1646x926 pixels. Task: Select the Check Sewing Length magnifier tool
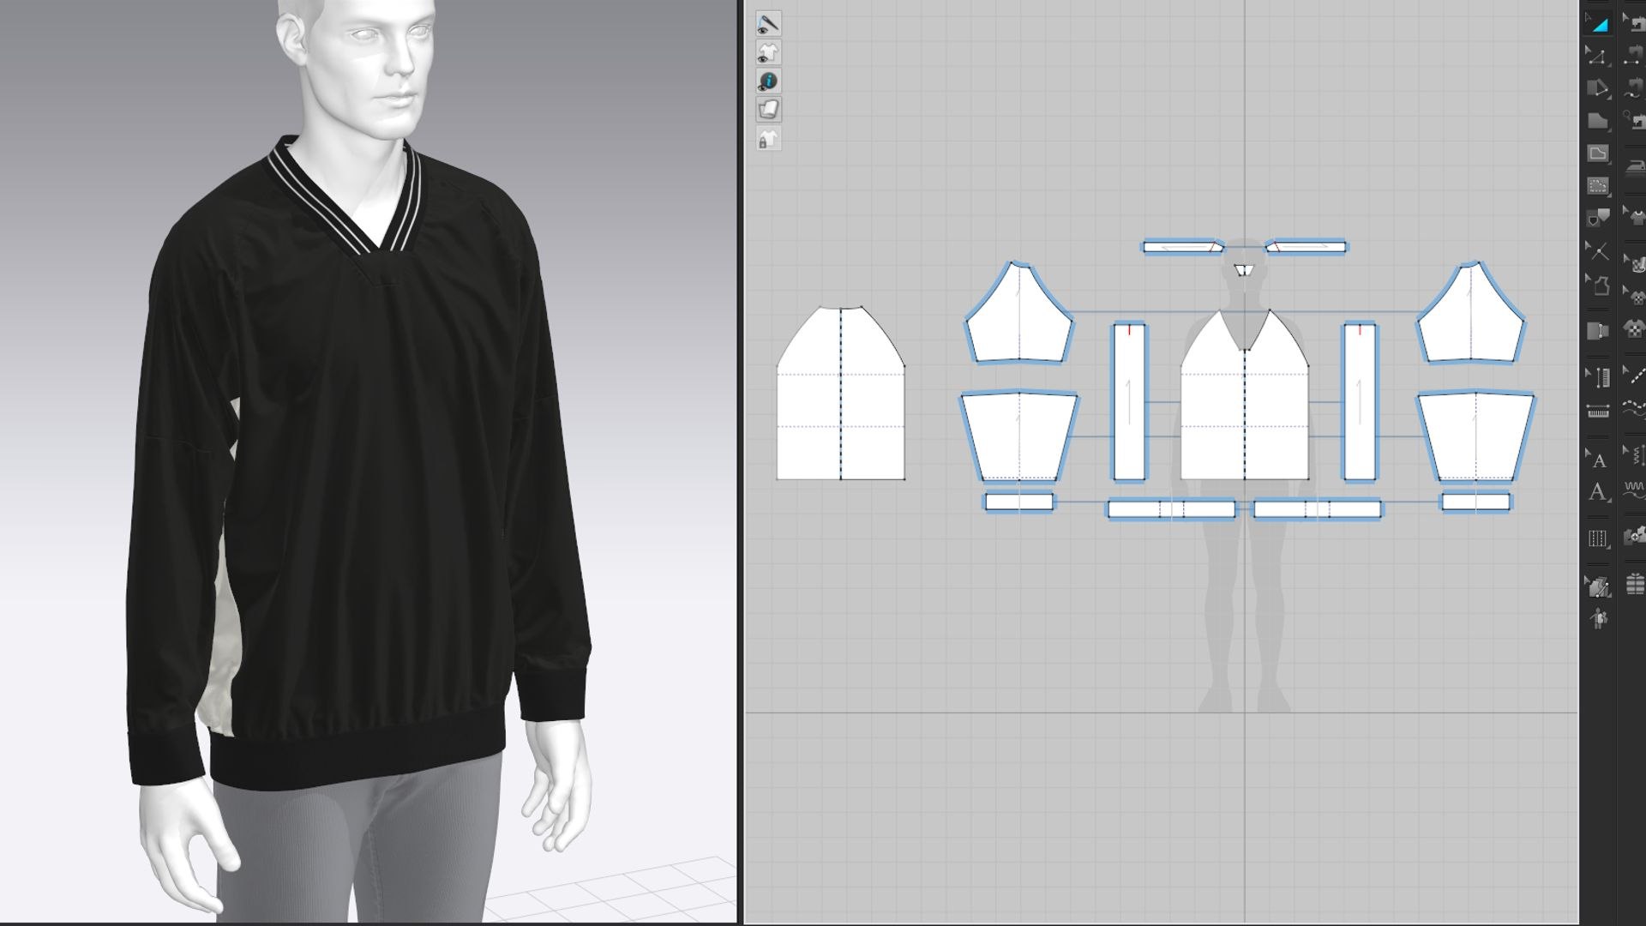pyautogui.click(x=1635, y=122)
